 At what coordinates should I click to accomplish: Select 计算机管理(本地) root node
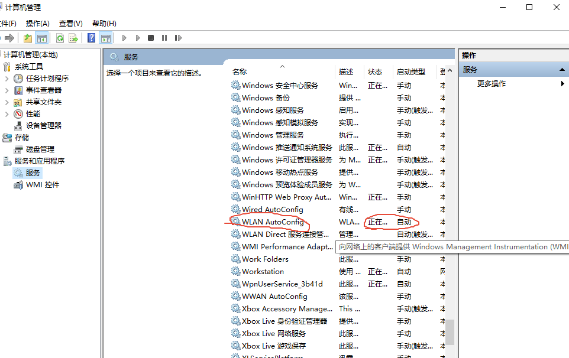pos(31,55)
